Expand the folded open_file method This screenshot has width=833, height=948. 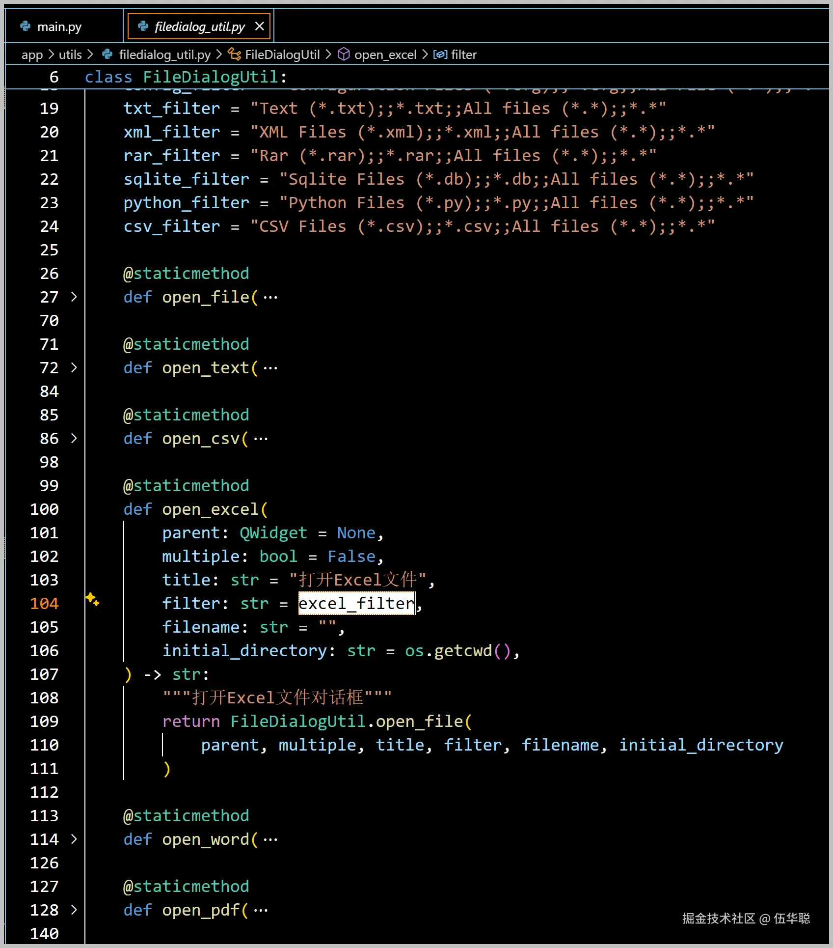[74, 297]
